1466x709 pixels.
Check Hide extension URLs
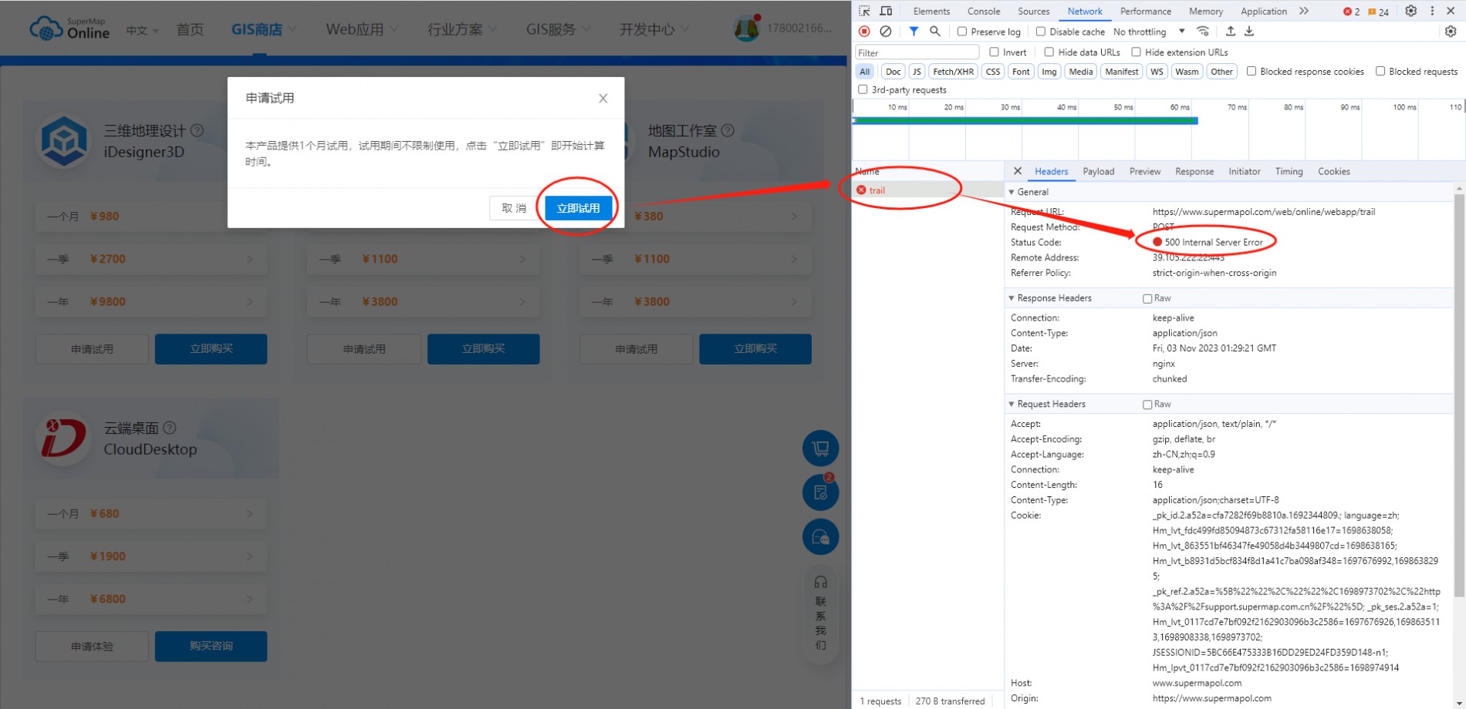pyautogui.click(x=1136, y=52)
